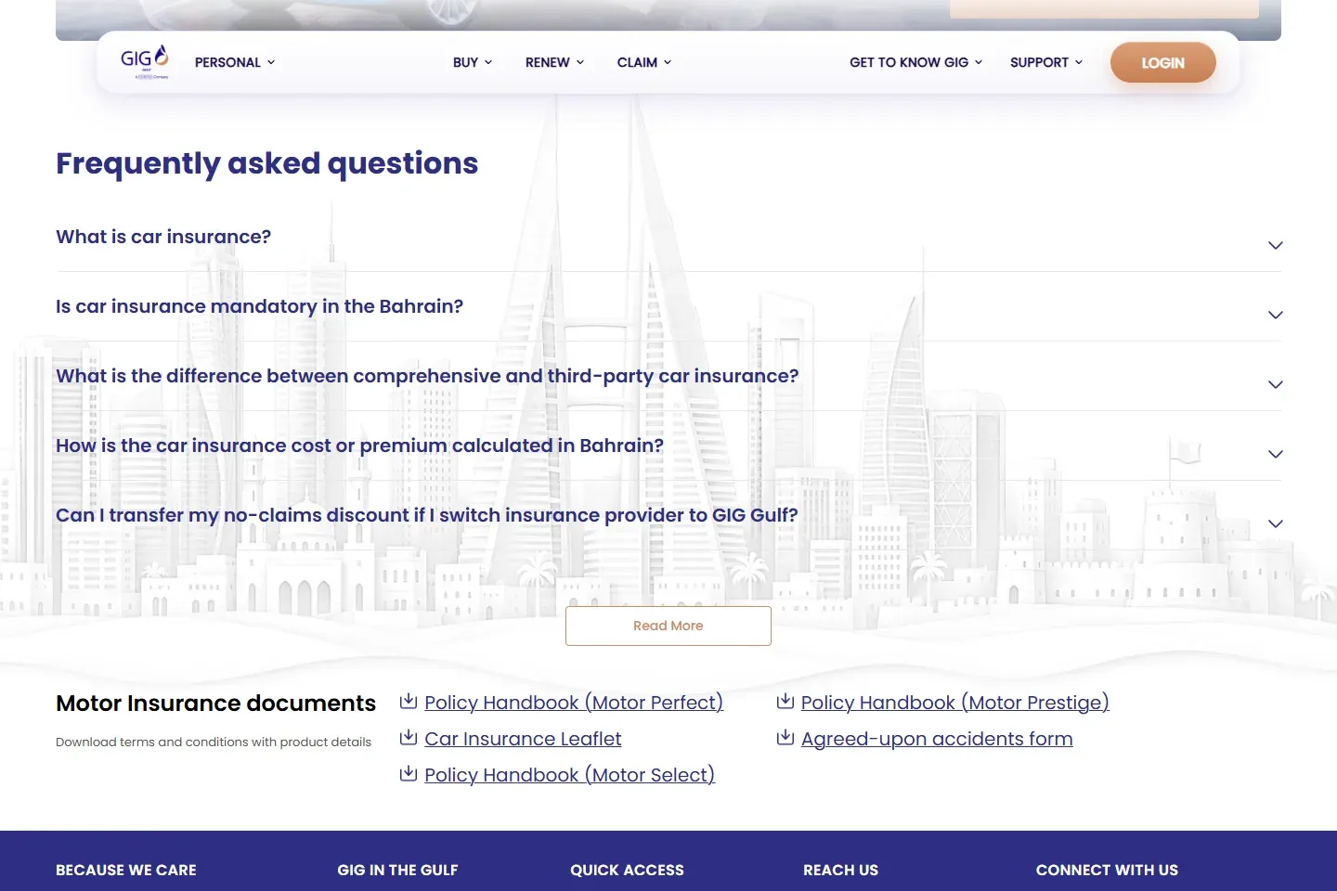Screen dimensions: 1337x891
Task: Click download icon beside Policy Handbook (Motor Perfect)
Action: [x=409, y=702]
